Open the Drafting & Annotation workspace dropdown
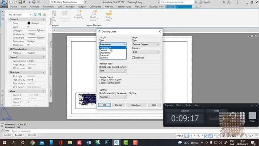 (68, 2)
